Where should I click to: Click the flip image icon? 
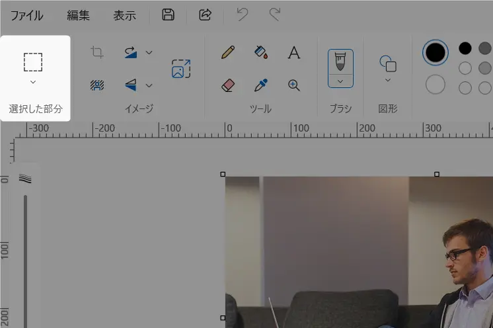coord(130,85)
